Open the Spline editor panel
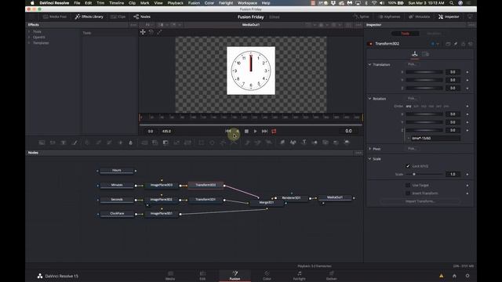This screenshot has width=502, height=282. (361, 16)
